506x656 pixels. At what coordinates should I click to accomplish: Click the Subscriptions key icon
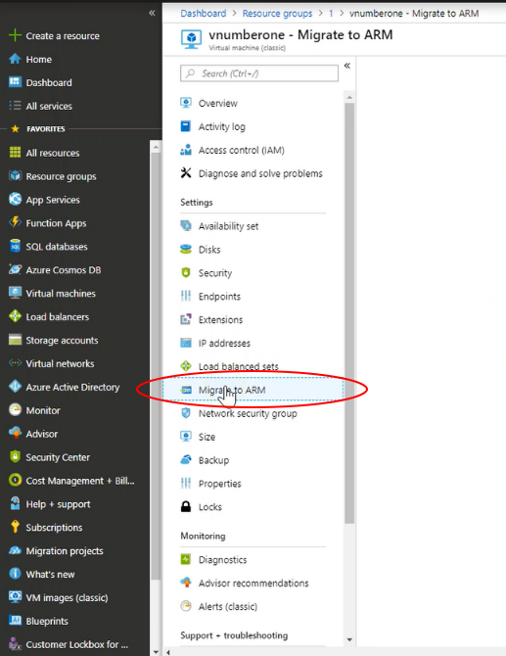click(15, 527)
